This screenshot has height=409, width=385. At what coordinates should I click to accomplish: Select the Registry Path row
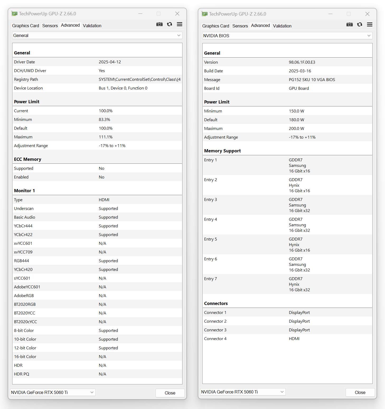(x=97, y=79)
